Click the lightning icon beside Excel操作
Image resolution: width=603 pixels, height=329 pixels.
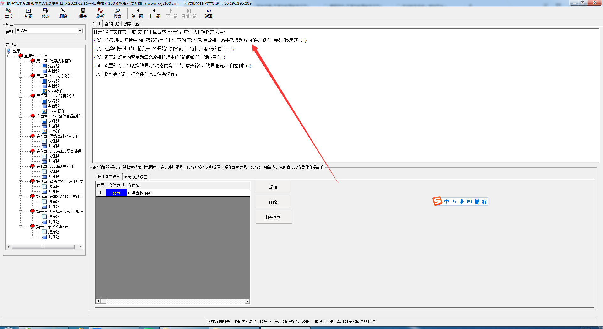click(x=45, y=111)
